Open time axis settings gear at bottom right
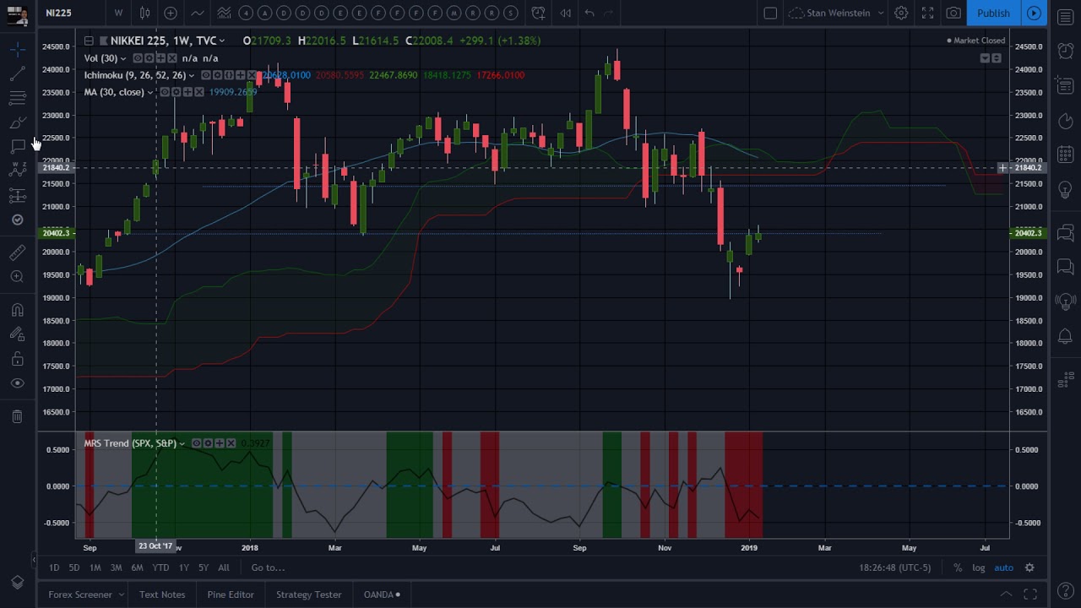The height and width of the screenshot is (608, 1081). pos(1029,567)
